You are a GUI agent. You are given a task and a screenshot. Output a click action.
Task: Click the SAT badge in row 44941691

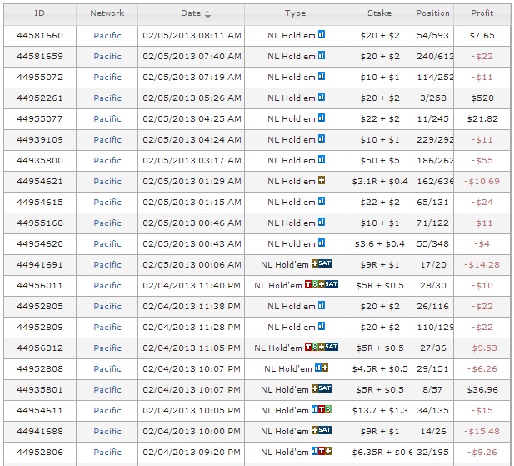325,263
